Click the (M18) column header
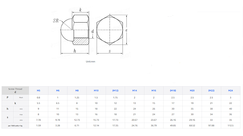Image resolution: width=243 pixels, height=136 pixels. [x=173, y=90]
